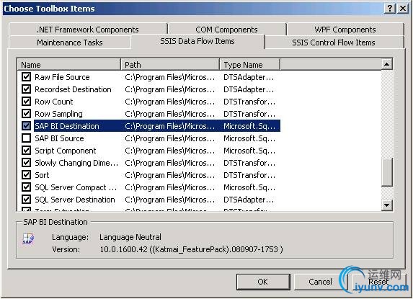Screen dimensions: 413x299
Task: Open the SSIS Control Flow Items tab
Action: click(x=334, y=43)
